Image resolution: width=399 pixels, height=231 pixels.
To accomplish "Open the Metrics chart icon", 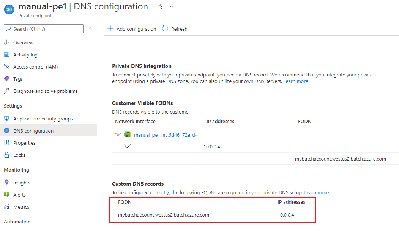I will [x=6, y=207].
